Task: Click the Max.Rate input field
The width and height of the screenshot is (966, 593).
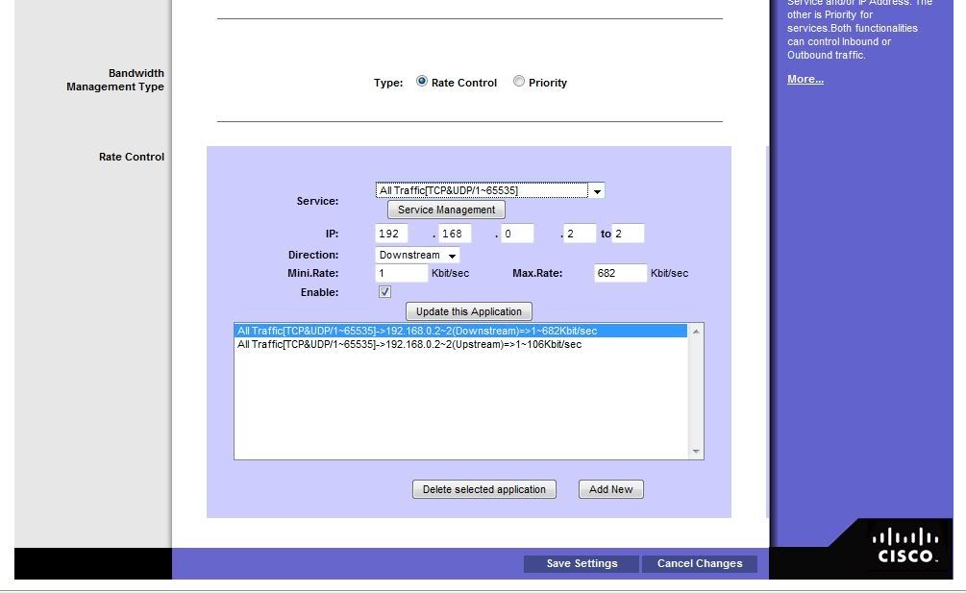Action: 620,274
